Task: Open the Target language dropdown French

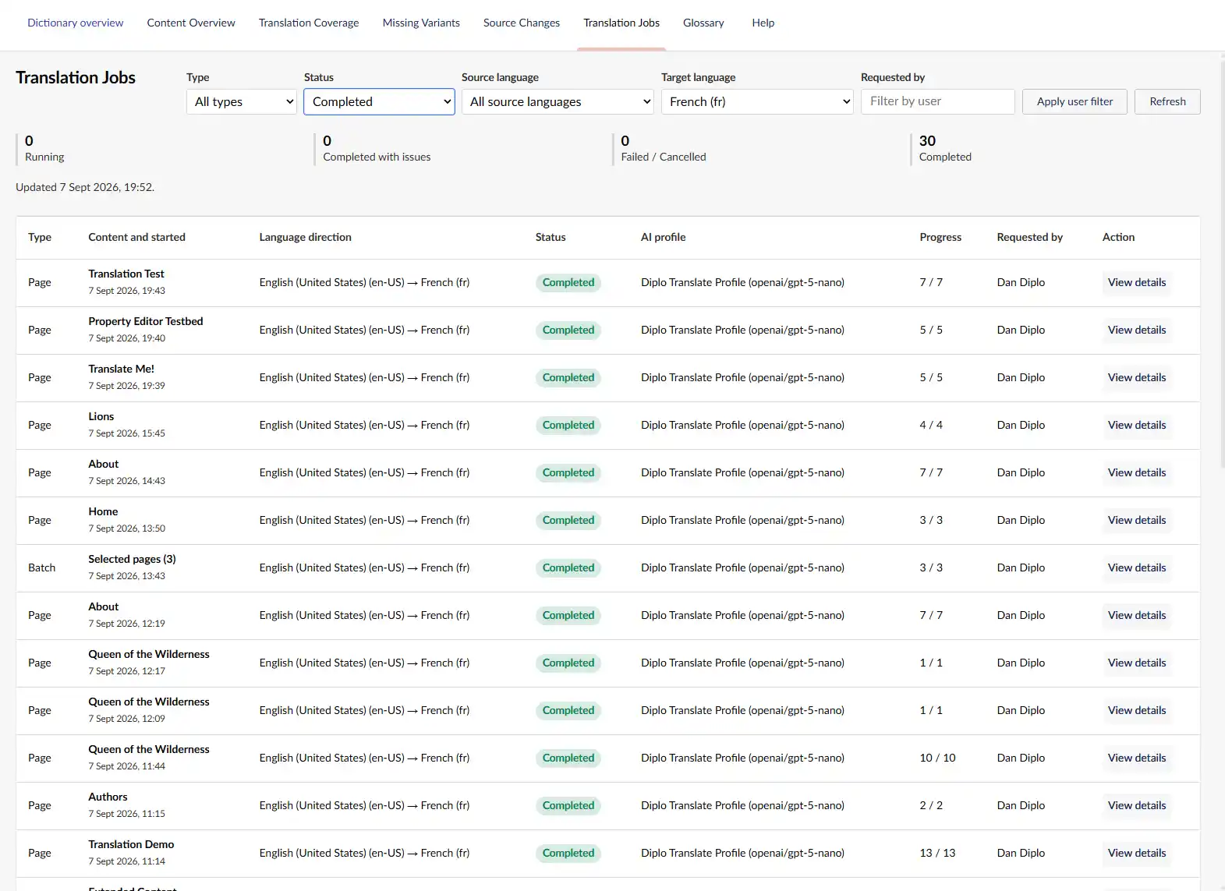Action: 757,101
